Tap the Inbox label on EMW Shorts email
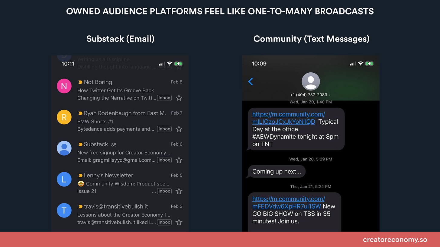The image size is (440, 247). point(164,129)
